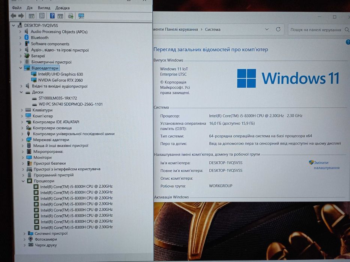
Task: Click the Back arrow in Device Manager toolbar
Action: click(x=14, y=16)
